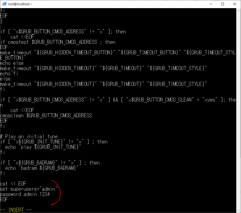Click the line 'set superusers="admin"'
Image resolution: width=241 pixels, height=213 pixels.
(x=29, y=189)
